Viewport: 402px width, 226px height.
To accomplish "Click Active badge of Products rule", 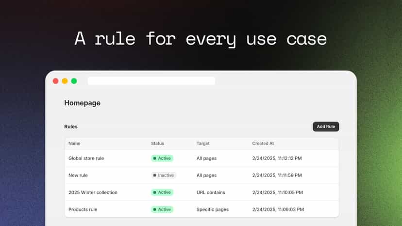I will point(162,210).
